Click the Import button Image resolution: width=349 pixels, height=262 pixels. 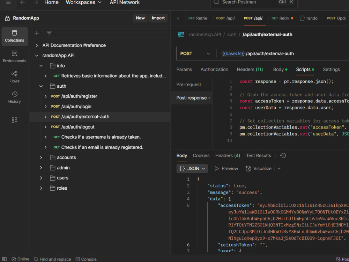[x=158, y=18]
